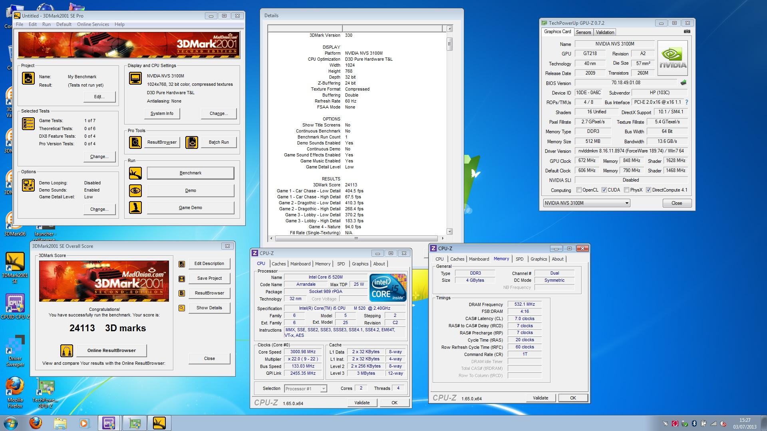Toggle the DirectCompute 4.1 checkbox
Screen dimensions: 767x431
(648, 190)
